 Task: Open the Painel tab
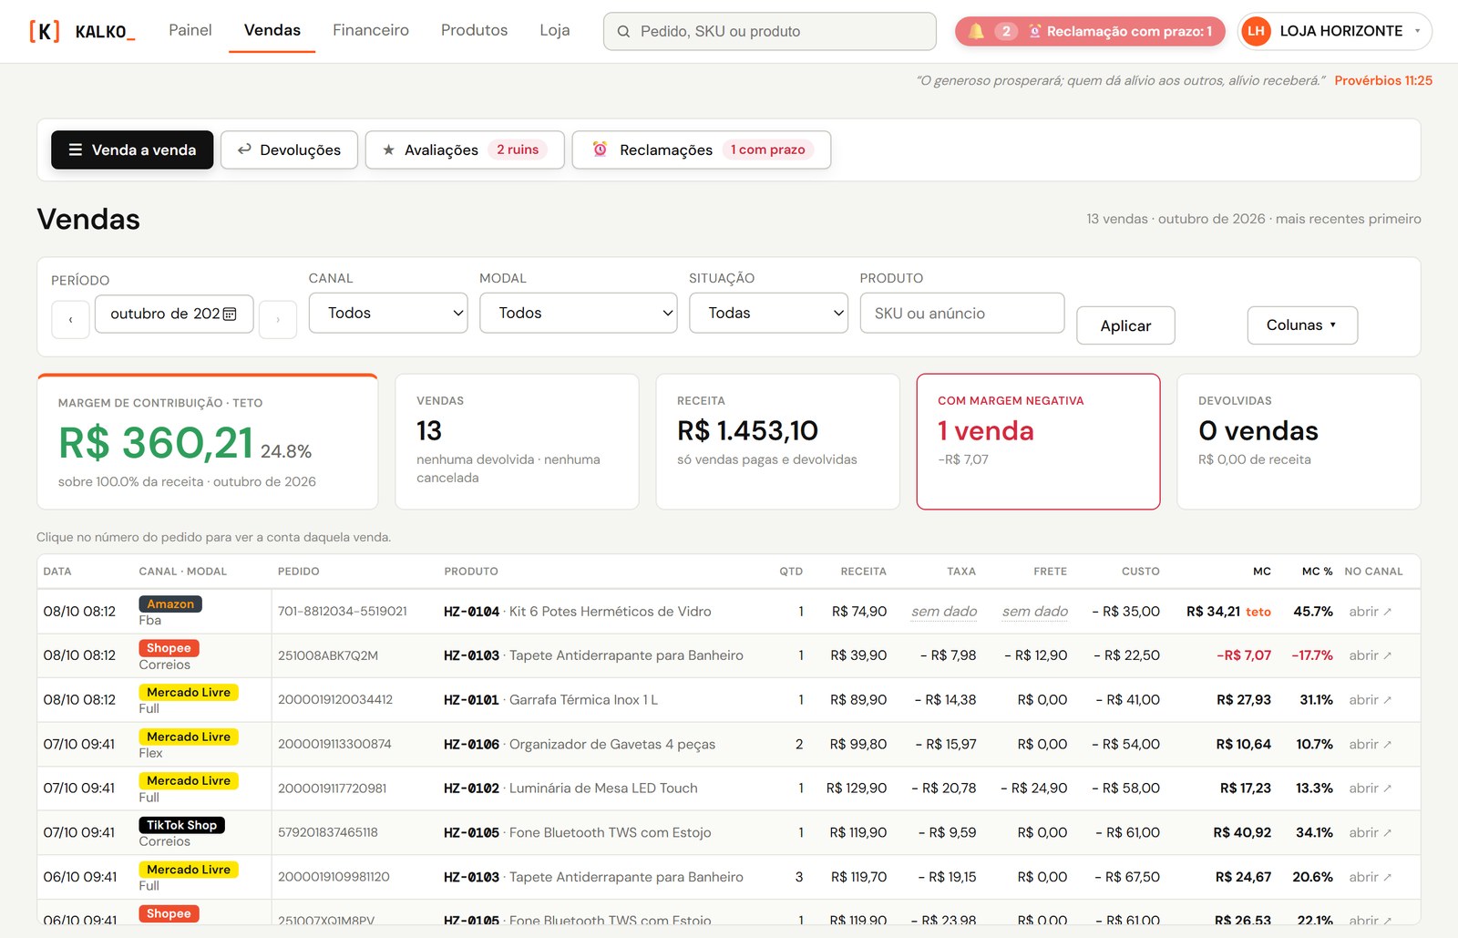[x=190, y=30]
